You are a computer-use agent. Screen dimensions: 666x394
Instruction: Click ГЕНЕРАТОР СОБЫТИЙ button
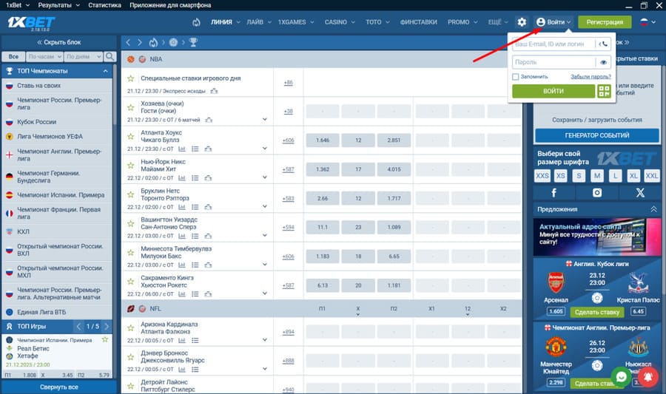pyautogui.click(x=596, y=135)
